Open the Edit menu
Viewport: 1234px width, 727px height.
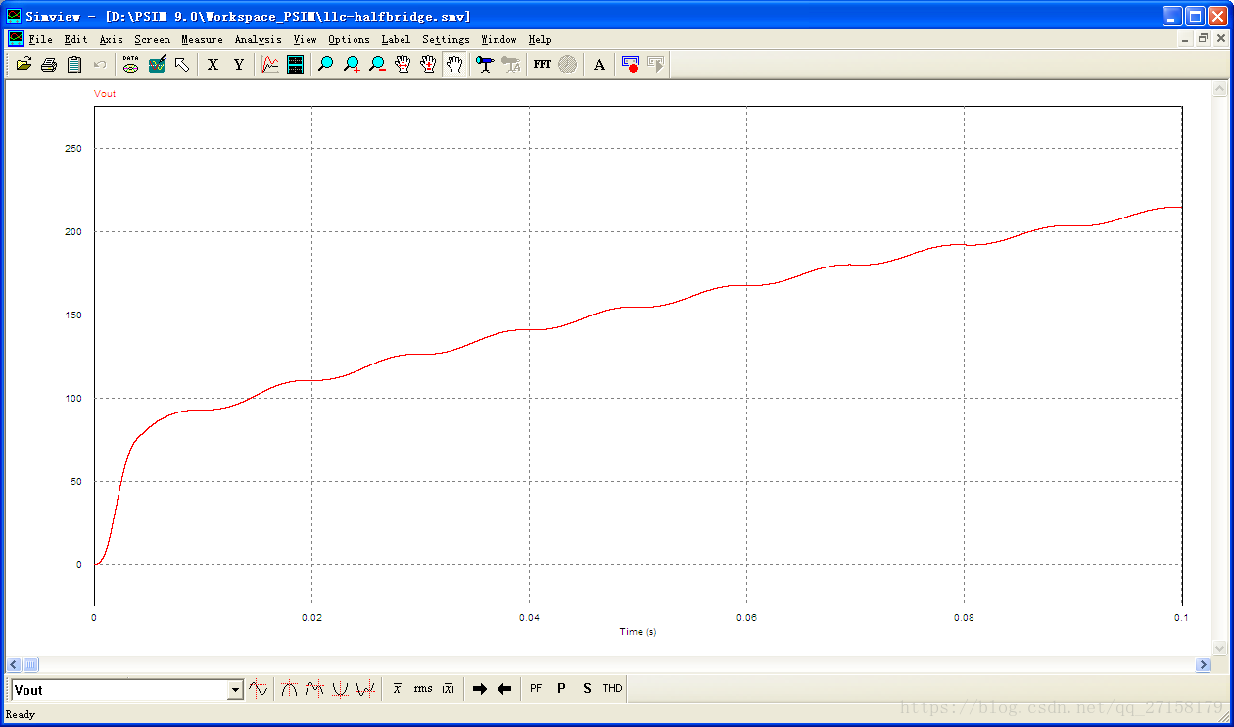point(75,40)
